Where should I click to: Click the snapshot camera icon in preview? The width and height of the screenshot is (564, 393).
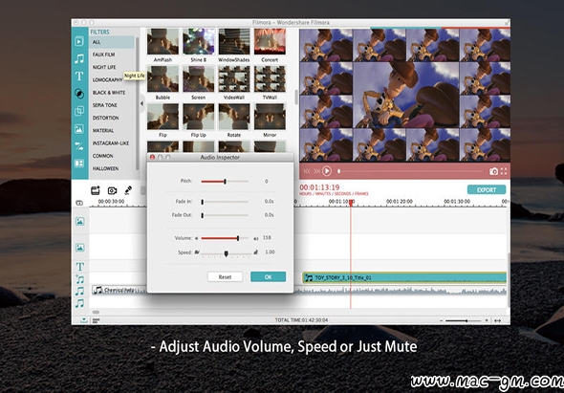click(494, 171)
